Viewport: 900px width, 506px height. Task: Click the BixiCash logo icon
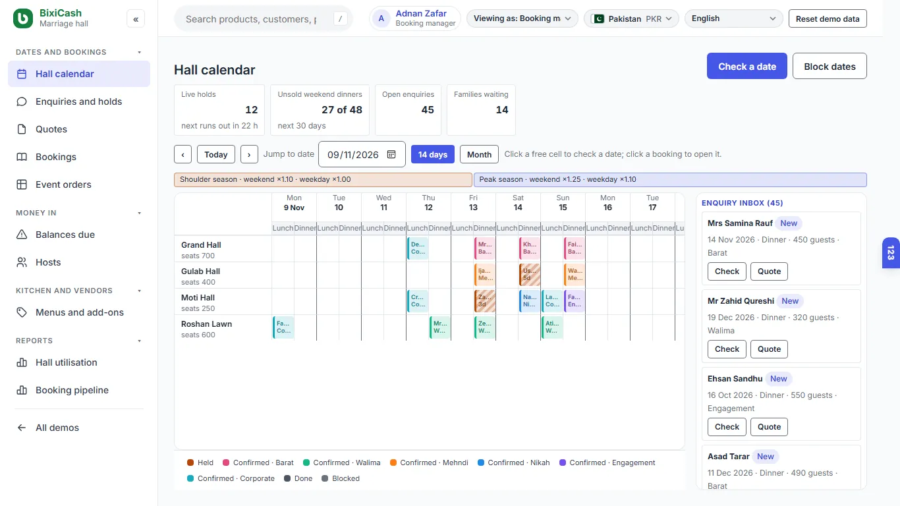(x=23, y=18)
